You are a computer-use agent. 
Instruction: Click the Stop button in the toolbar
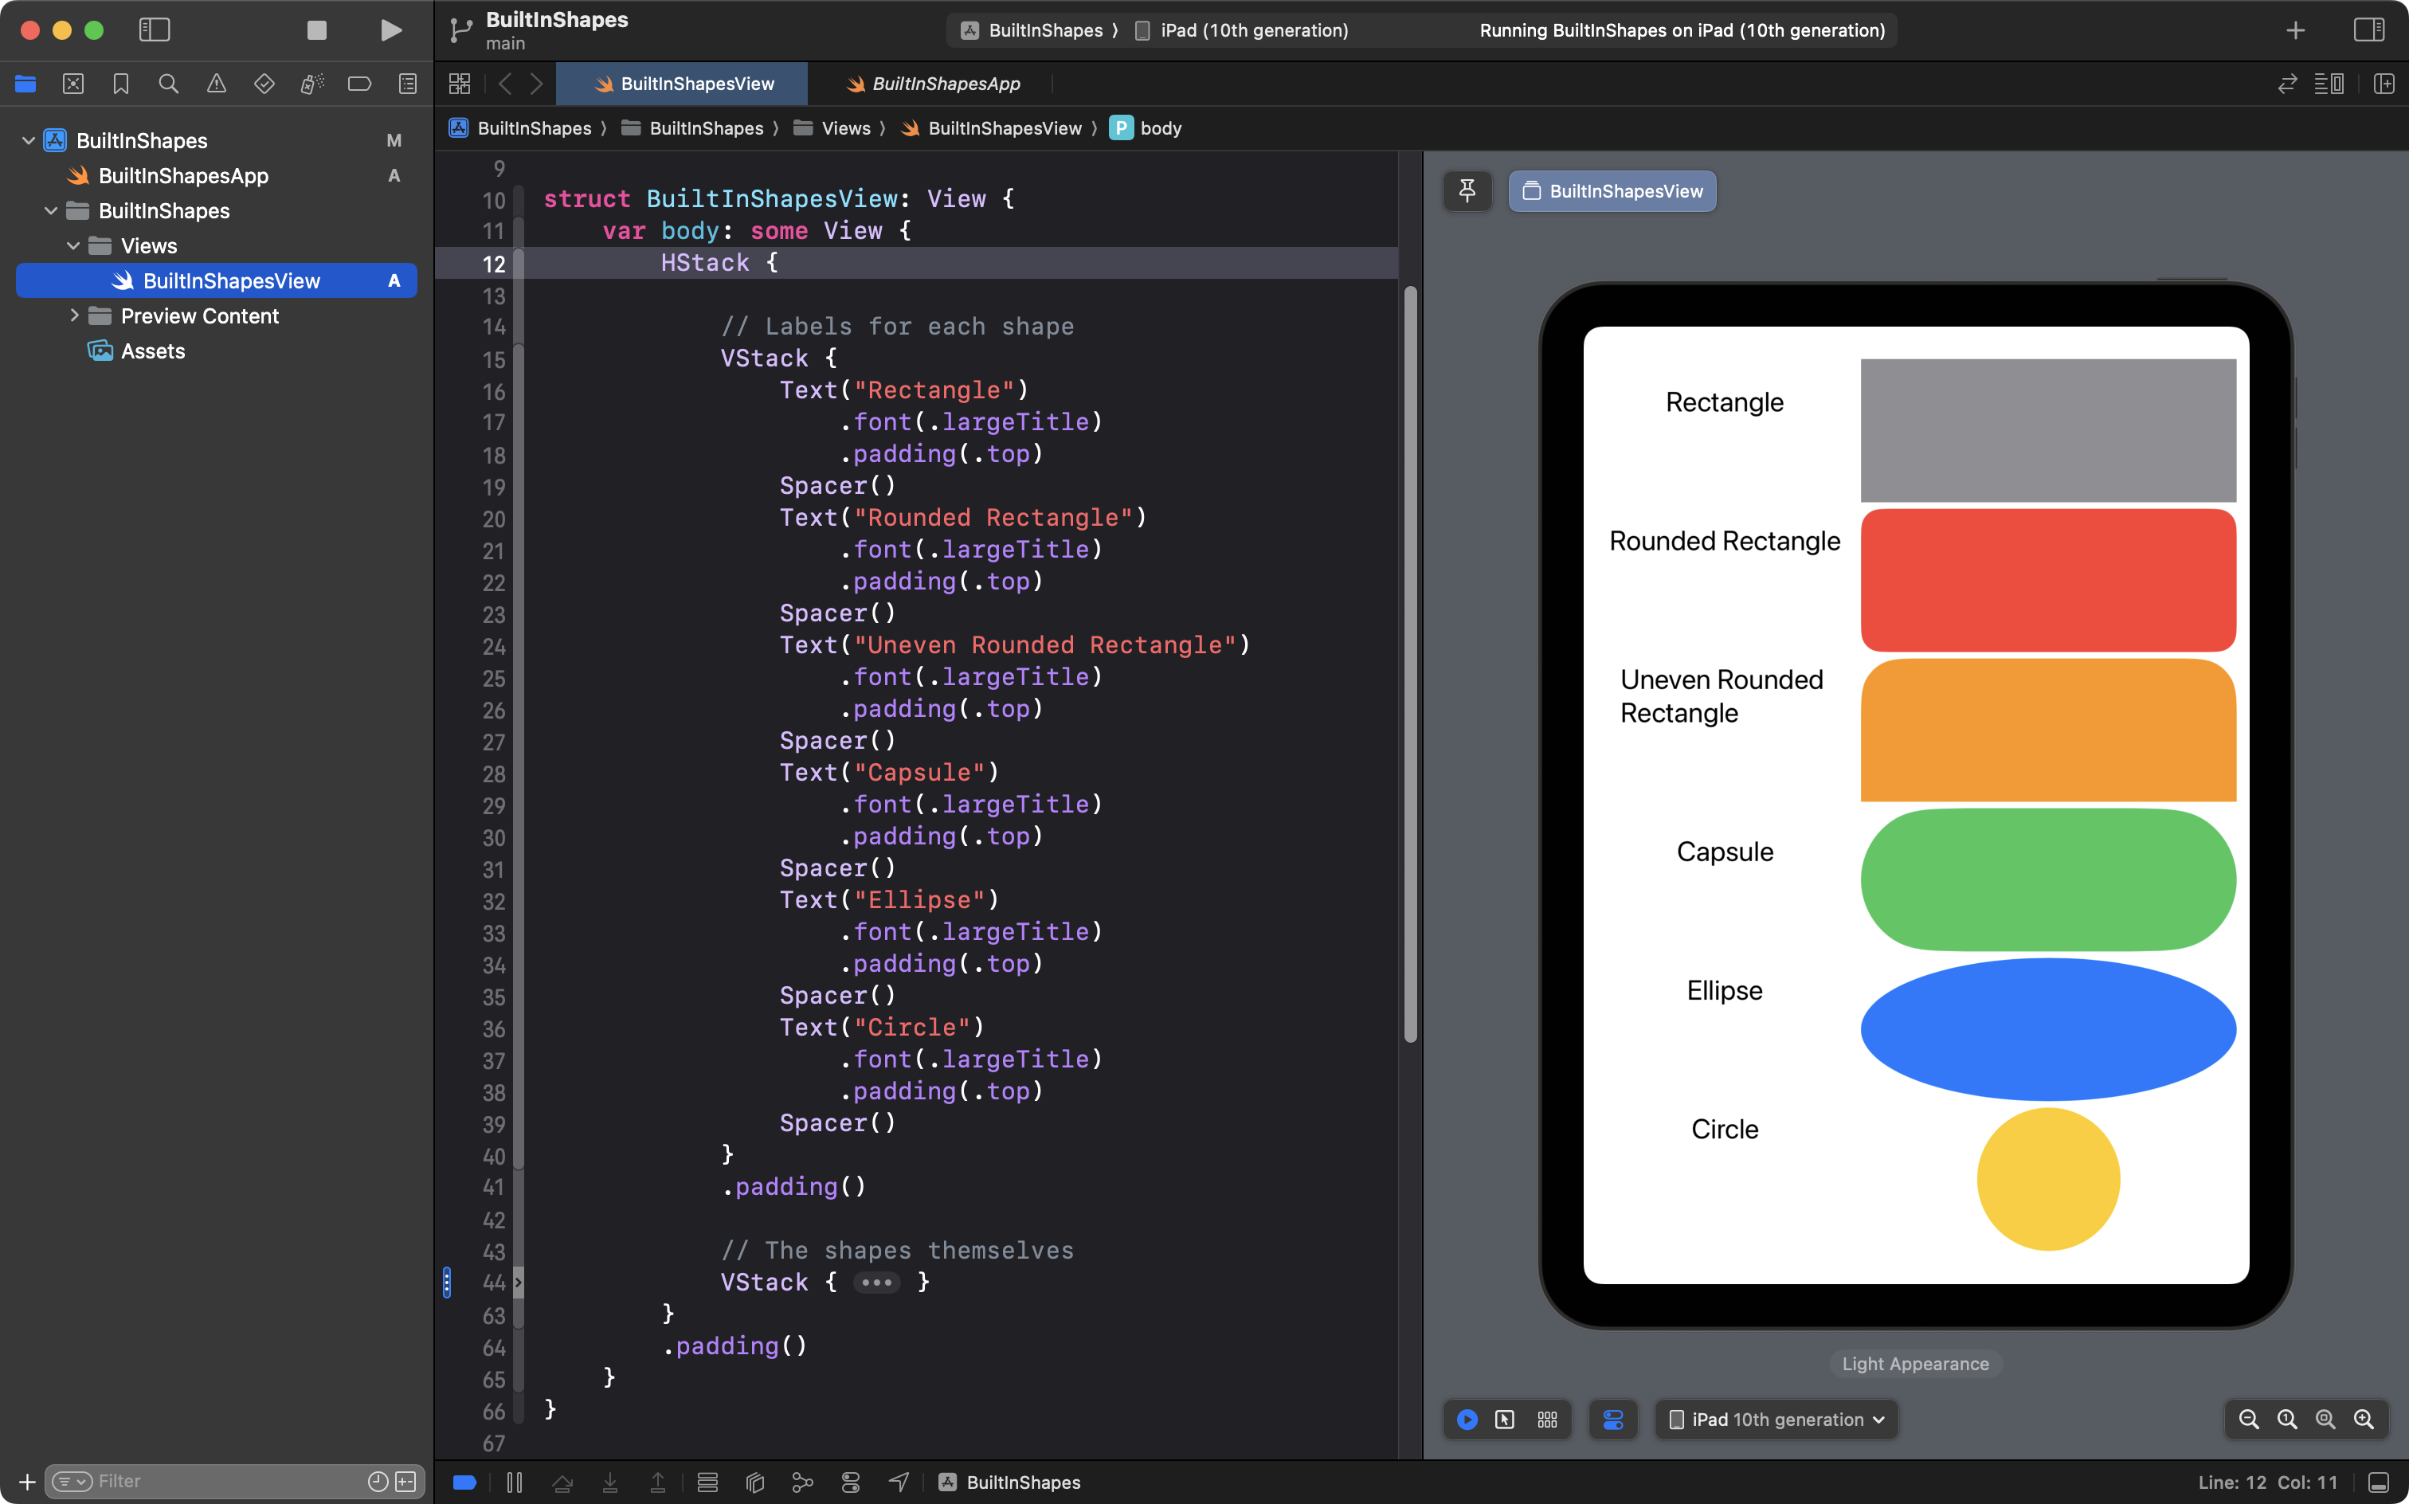[316, 29]
